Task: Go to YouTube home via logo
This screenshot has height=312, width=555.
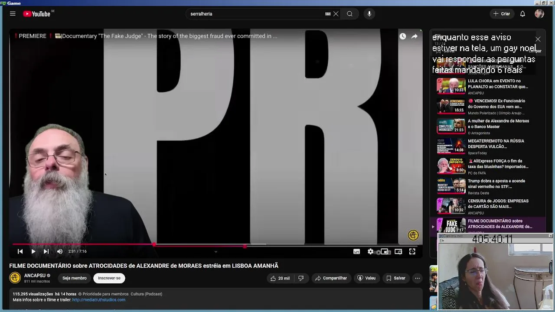Action: point(37,14)
